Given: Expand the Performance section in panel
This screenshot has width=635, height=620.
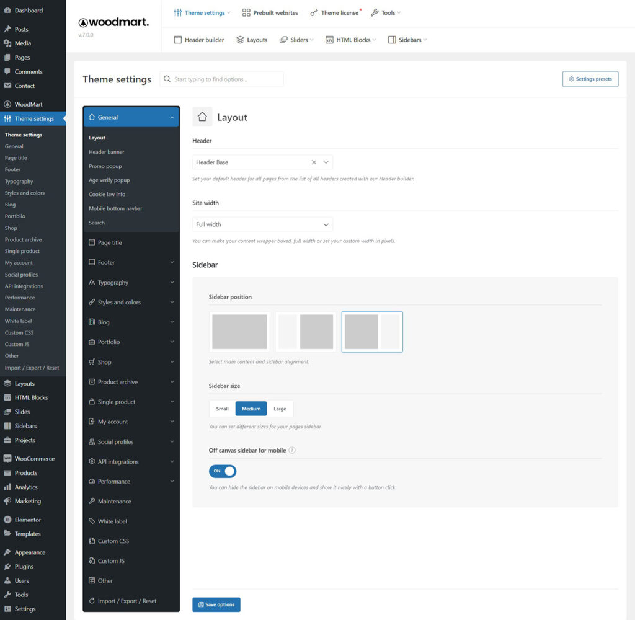Looking at the screenshot, I should pyautogui.click(x=131, y=482).
